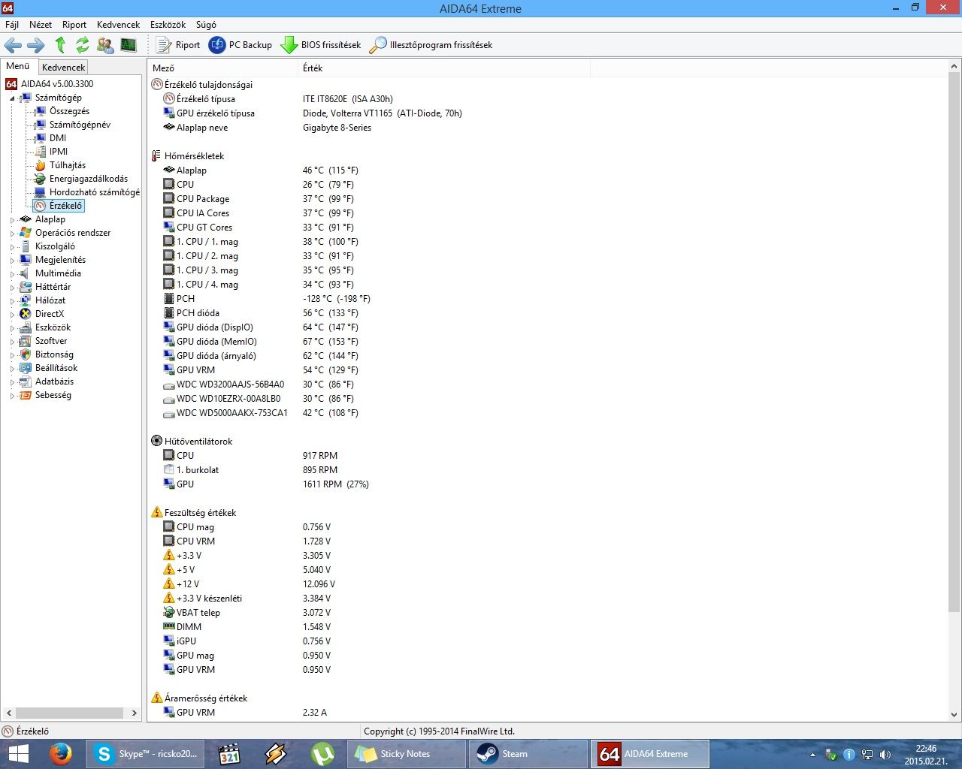Open the Kedvencek menu
The width and height of the screenshot is (962, 769).
click(x=119, y=25)
